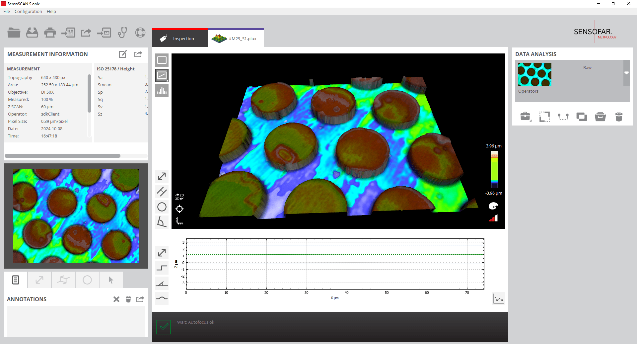Click the import report arrow icon

pyautogui.click(x=68, y=33)
